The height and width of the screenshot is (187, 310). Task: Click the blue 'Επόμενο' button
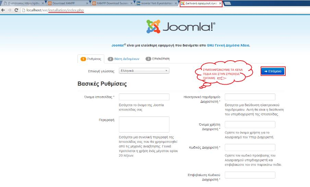click(x=273, y=71)
